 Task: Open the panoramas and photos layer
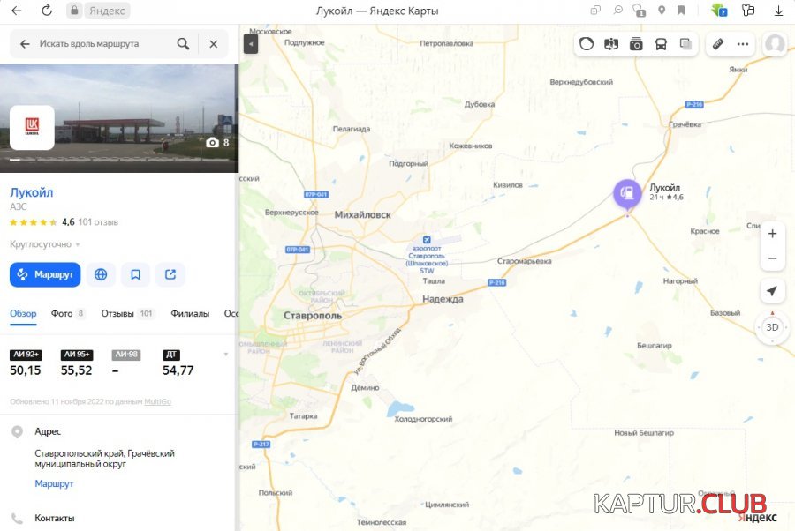pos(636,44)
